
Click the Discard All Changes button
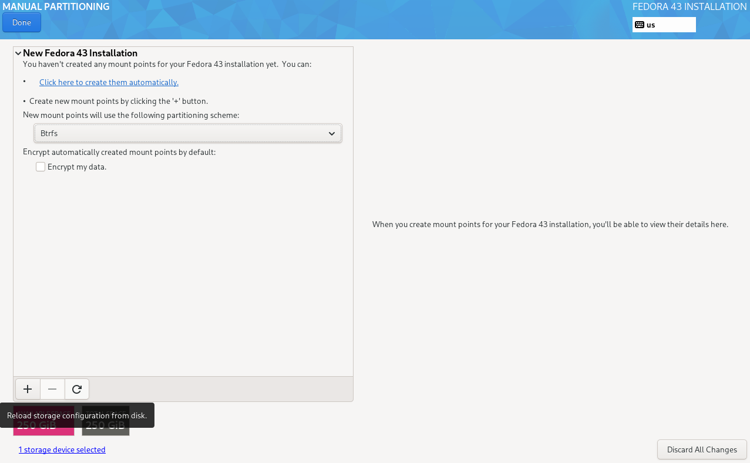[702, 450]
